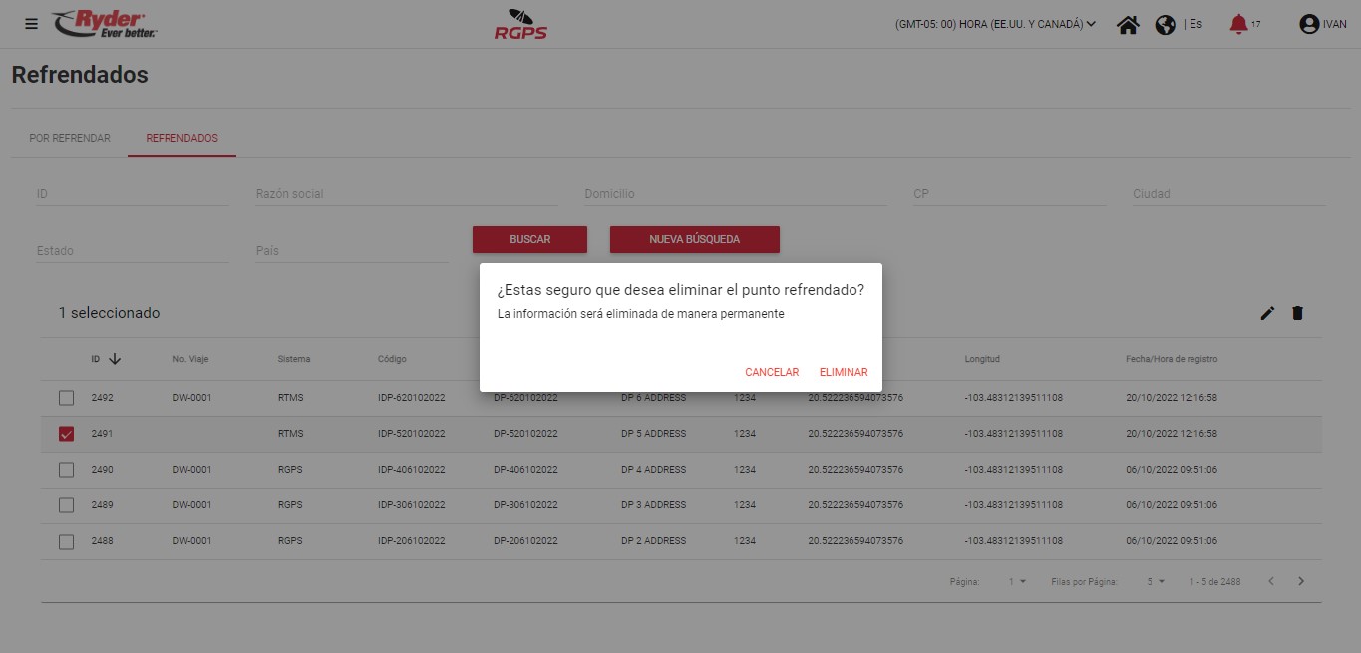Click the home icon in header
The image size is (1361, 653).
(x=1128, y=25)
